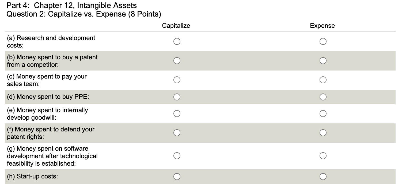This screenshot has height=195, width=402.
Task: Select Capitalize for software development after feasibility
Action: pos(177,156)
